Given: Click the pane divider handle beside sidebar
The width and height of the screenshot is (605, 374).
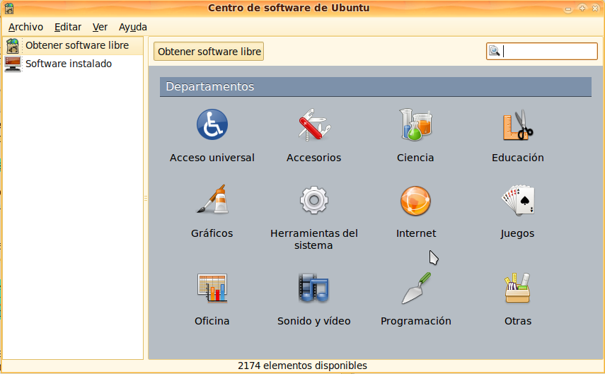Looking at the screenshot, I should (146, 198).
